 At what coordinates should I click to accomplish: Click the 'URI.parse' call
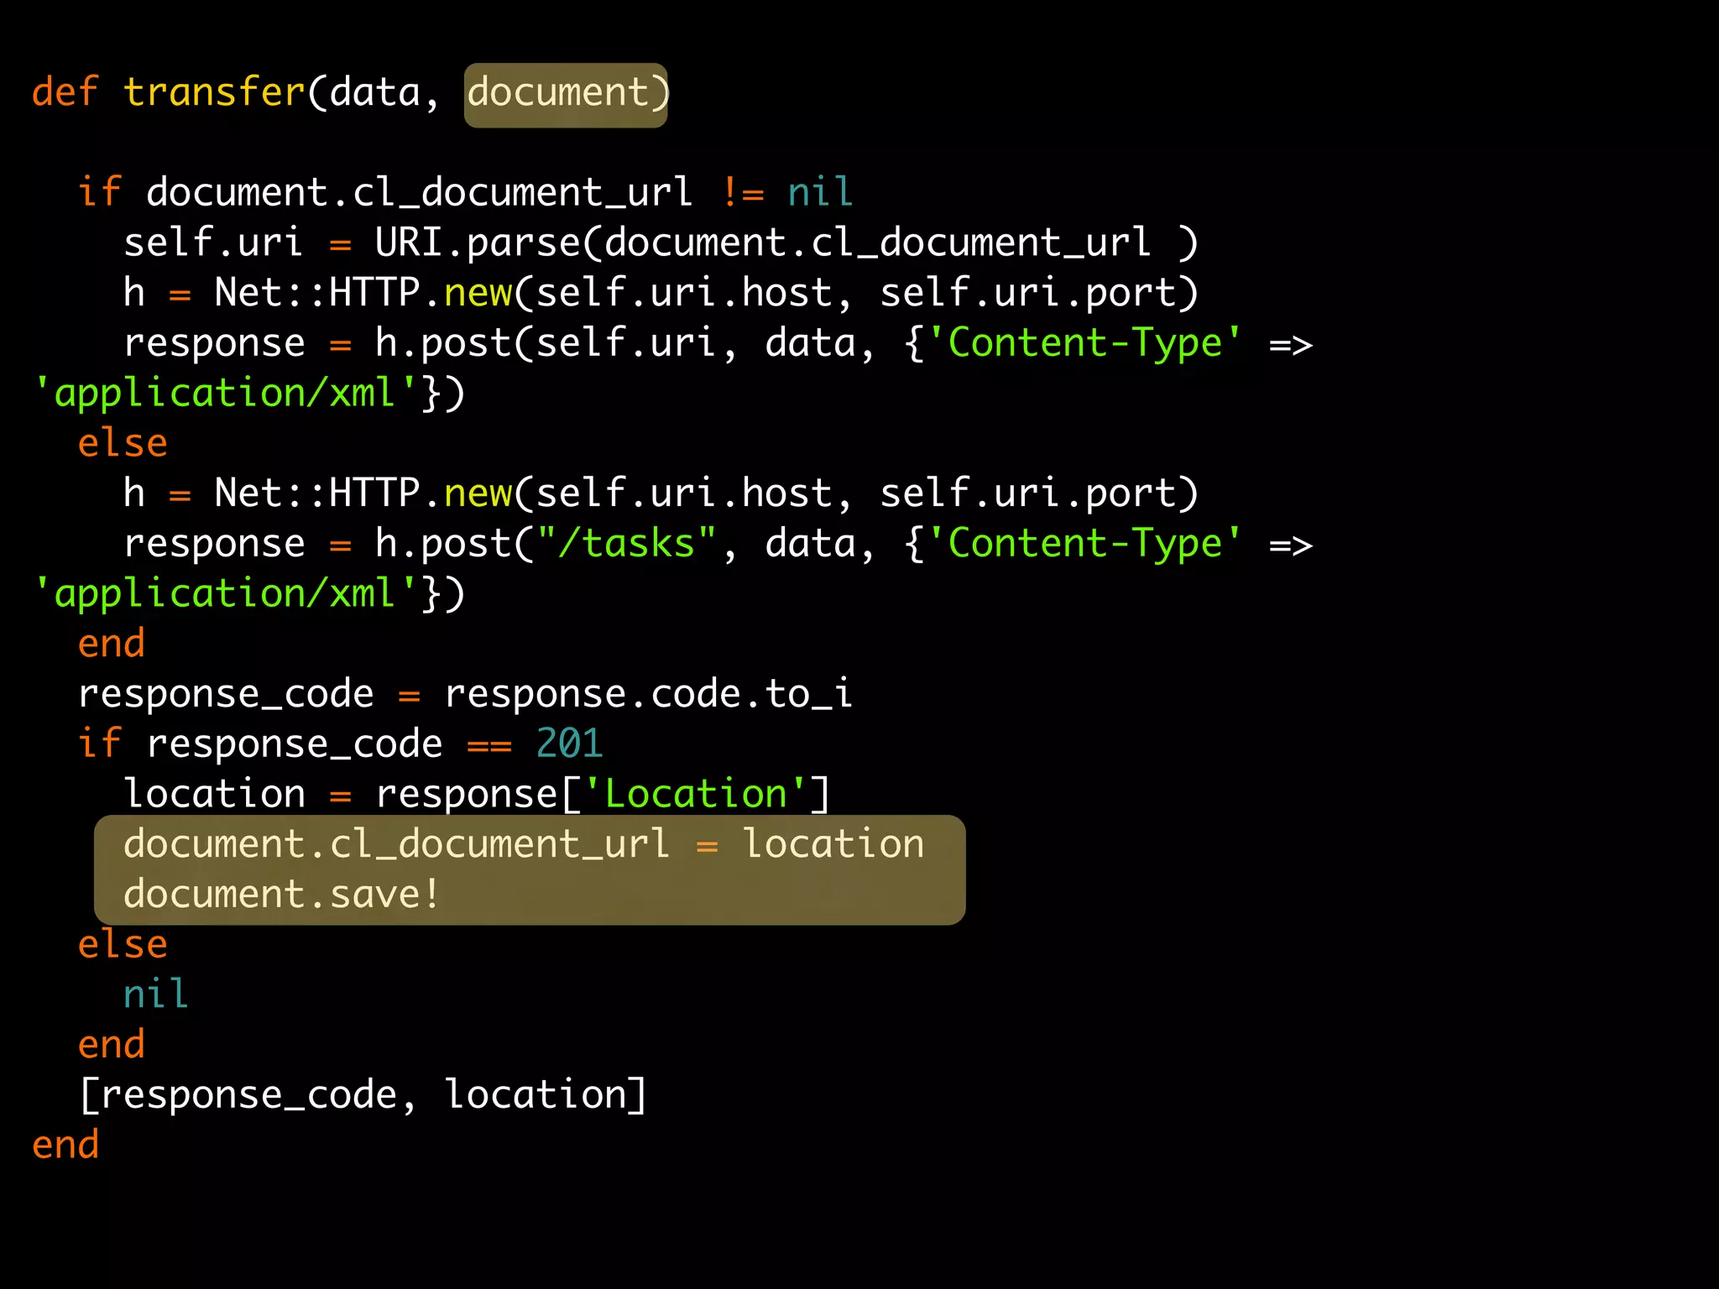point(477,243)
